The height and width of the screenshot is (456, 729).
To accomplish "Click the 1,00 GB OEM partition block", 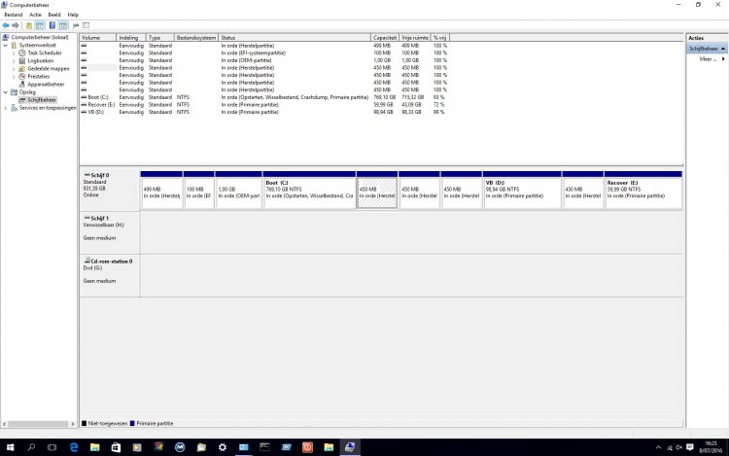I will point(238,190).
